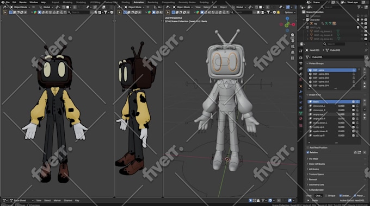Add a new vertex group with plus button
Screen dimensions: 370x206
tap(365, 70)
